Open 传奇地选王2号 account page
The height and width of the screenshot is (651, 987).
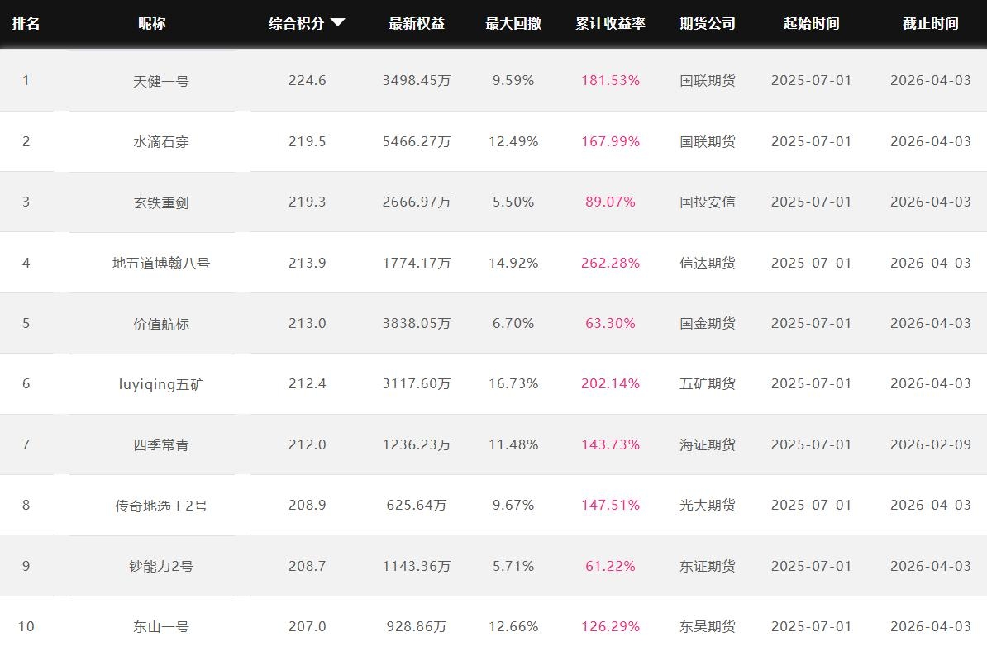[x=161, y=505]
